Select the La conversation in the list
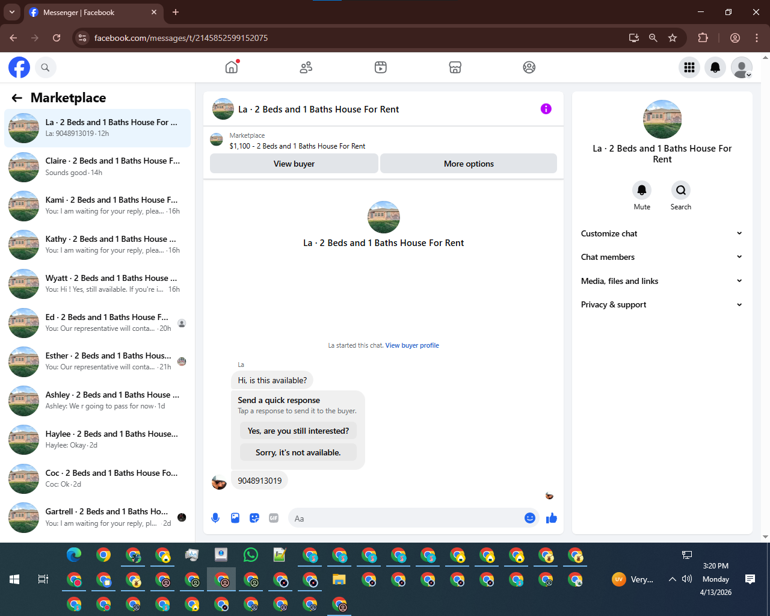770x616 pixels. (97, 128)
